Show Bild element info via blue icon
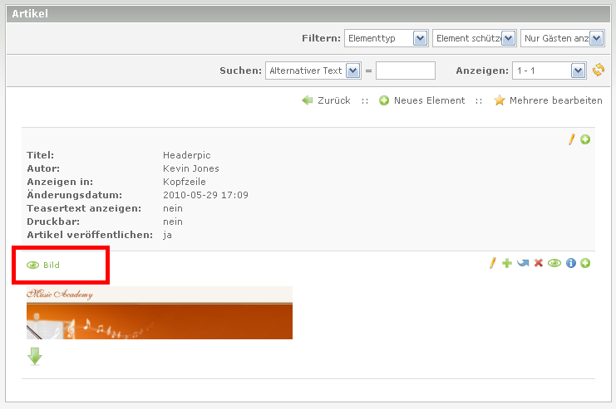Screen dimensions: 616x409 click(x=571, y=263)
